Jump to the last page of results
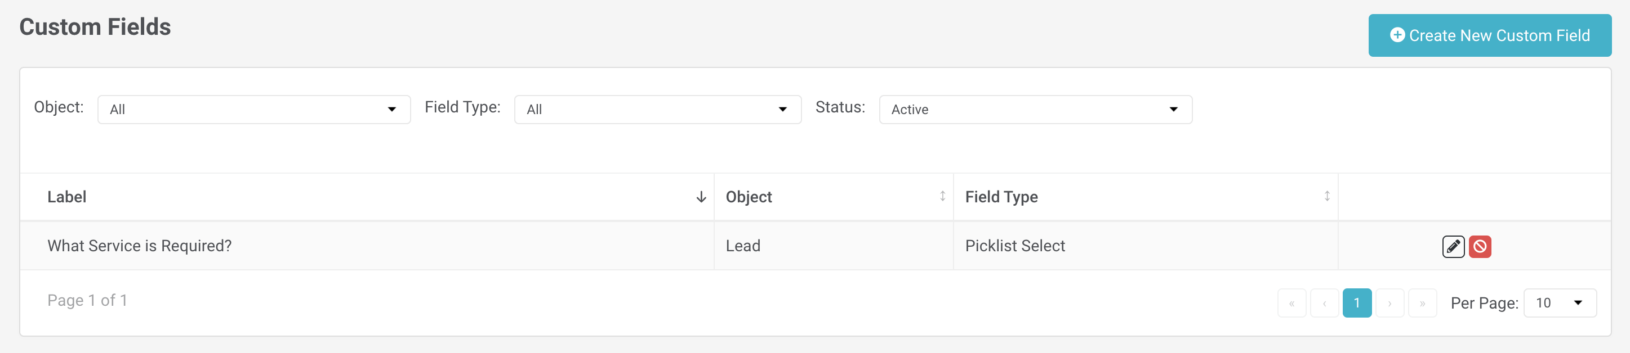 (1423, 303)
